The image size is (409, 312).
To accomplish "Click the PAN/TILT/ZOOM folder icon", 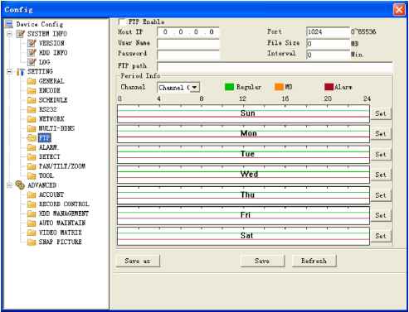I will pyautogui.click(x=32, y=166).
